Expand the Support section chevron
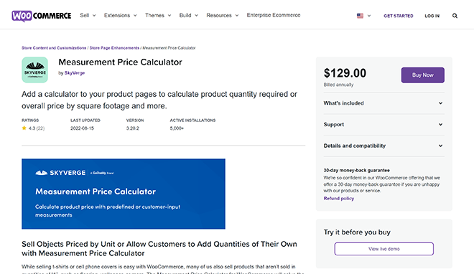474x274 pixels. coord(440,124)
